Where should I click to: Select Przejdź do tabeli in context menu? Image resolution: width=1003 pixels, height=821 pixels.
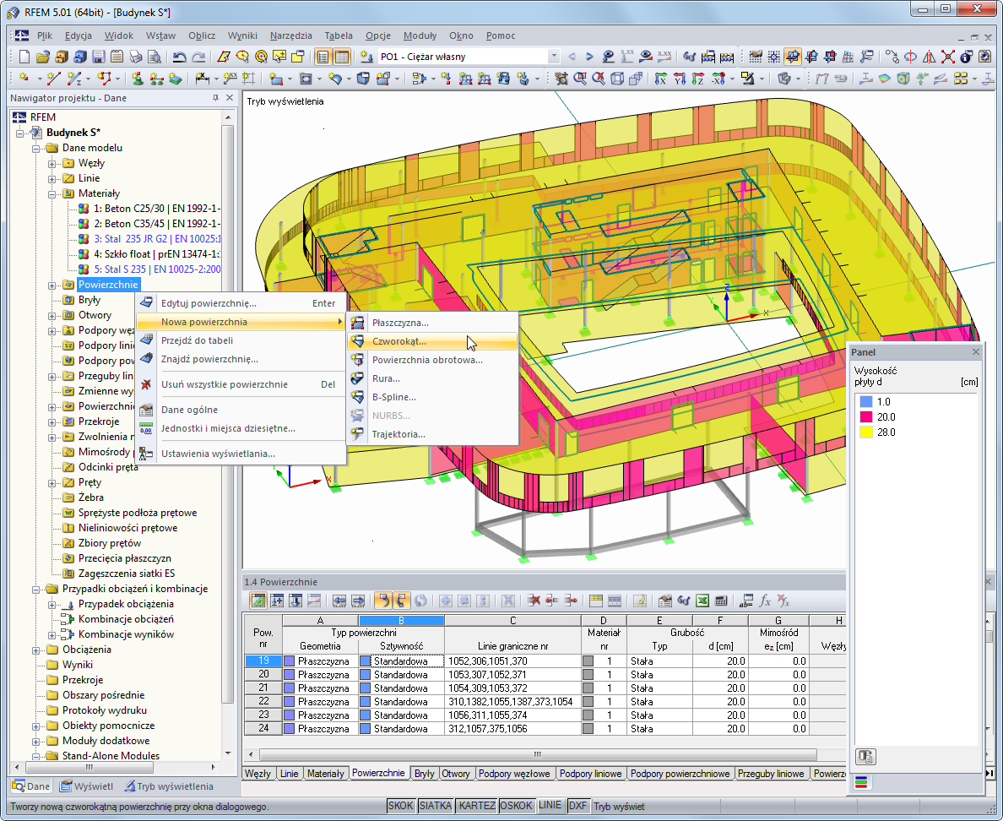(241, 340)
